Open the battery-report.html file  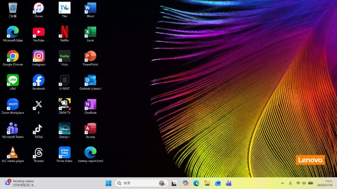(x=90, y=153)
